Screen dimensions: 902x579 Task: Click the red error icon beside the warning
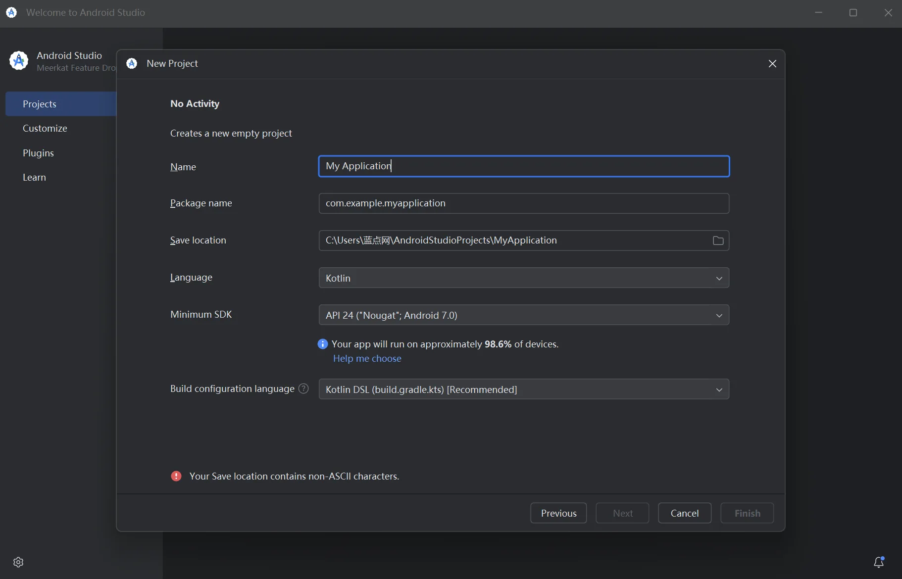coord(176,476)
